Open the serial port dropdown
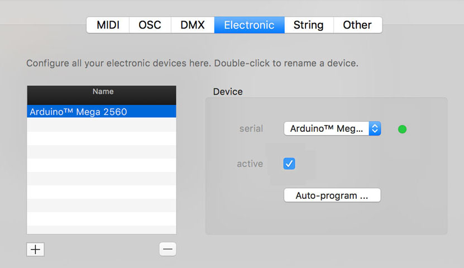 [x=332, y=128]
